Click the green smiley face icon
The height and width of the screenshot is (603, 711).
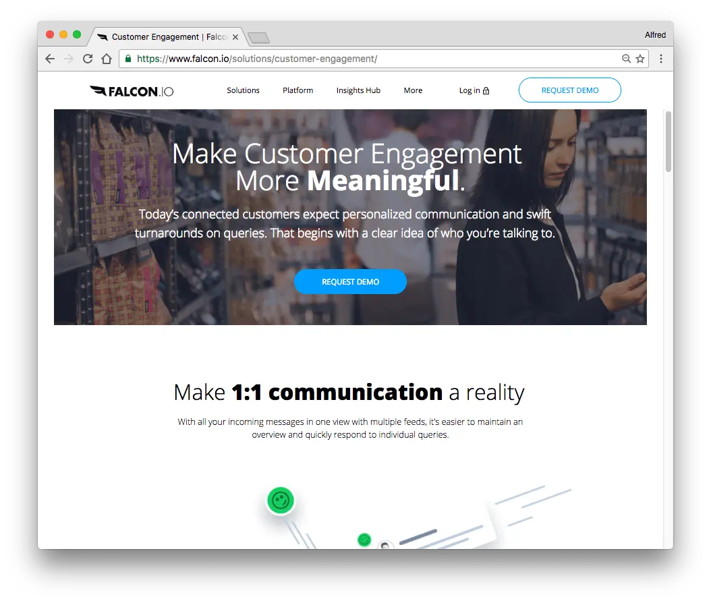(281, 500)
